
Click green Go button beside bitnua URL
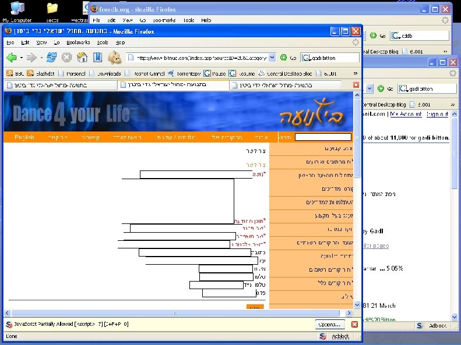tap(283, 58)
